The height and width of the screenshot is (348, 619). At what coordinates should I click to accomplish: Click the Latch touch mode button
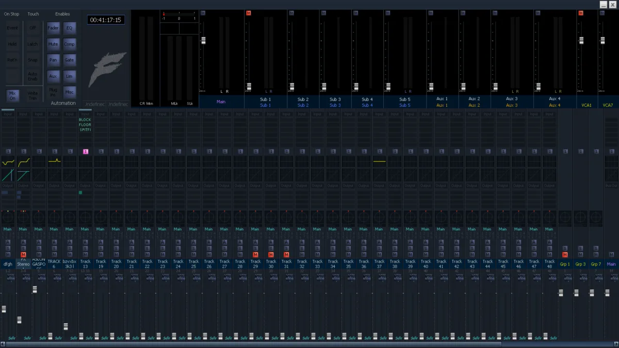click(33, 44)
